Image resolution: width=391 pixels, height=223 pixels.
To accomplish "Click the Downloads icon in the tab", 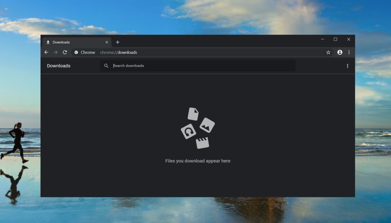I will [48, 42].
